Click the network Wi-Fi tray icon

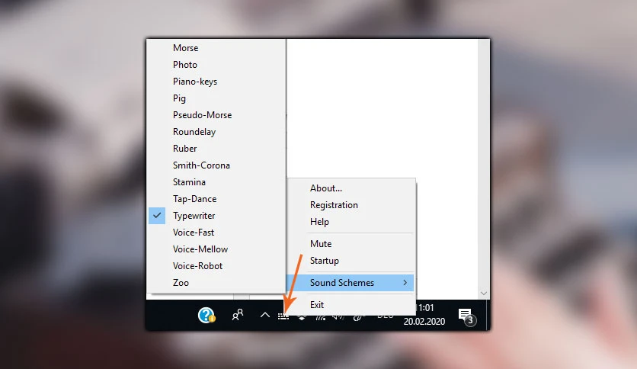click(321, 317)
